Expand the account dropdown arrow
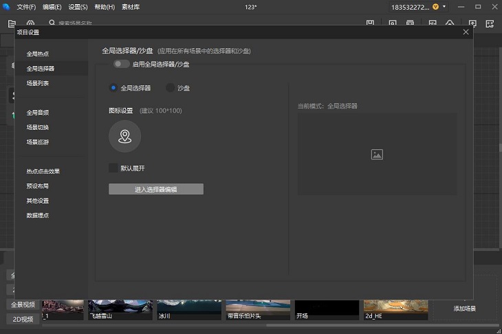This screenshot has height=334, width=502. [445, 7]
